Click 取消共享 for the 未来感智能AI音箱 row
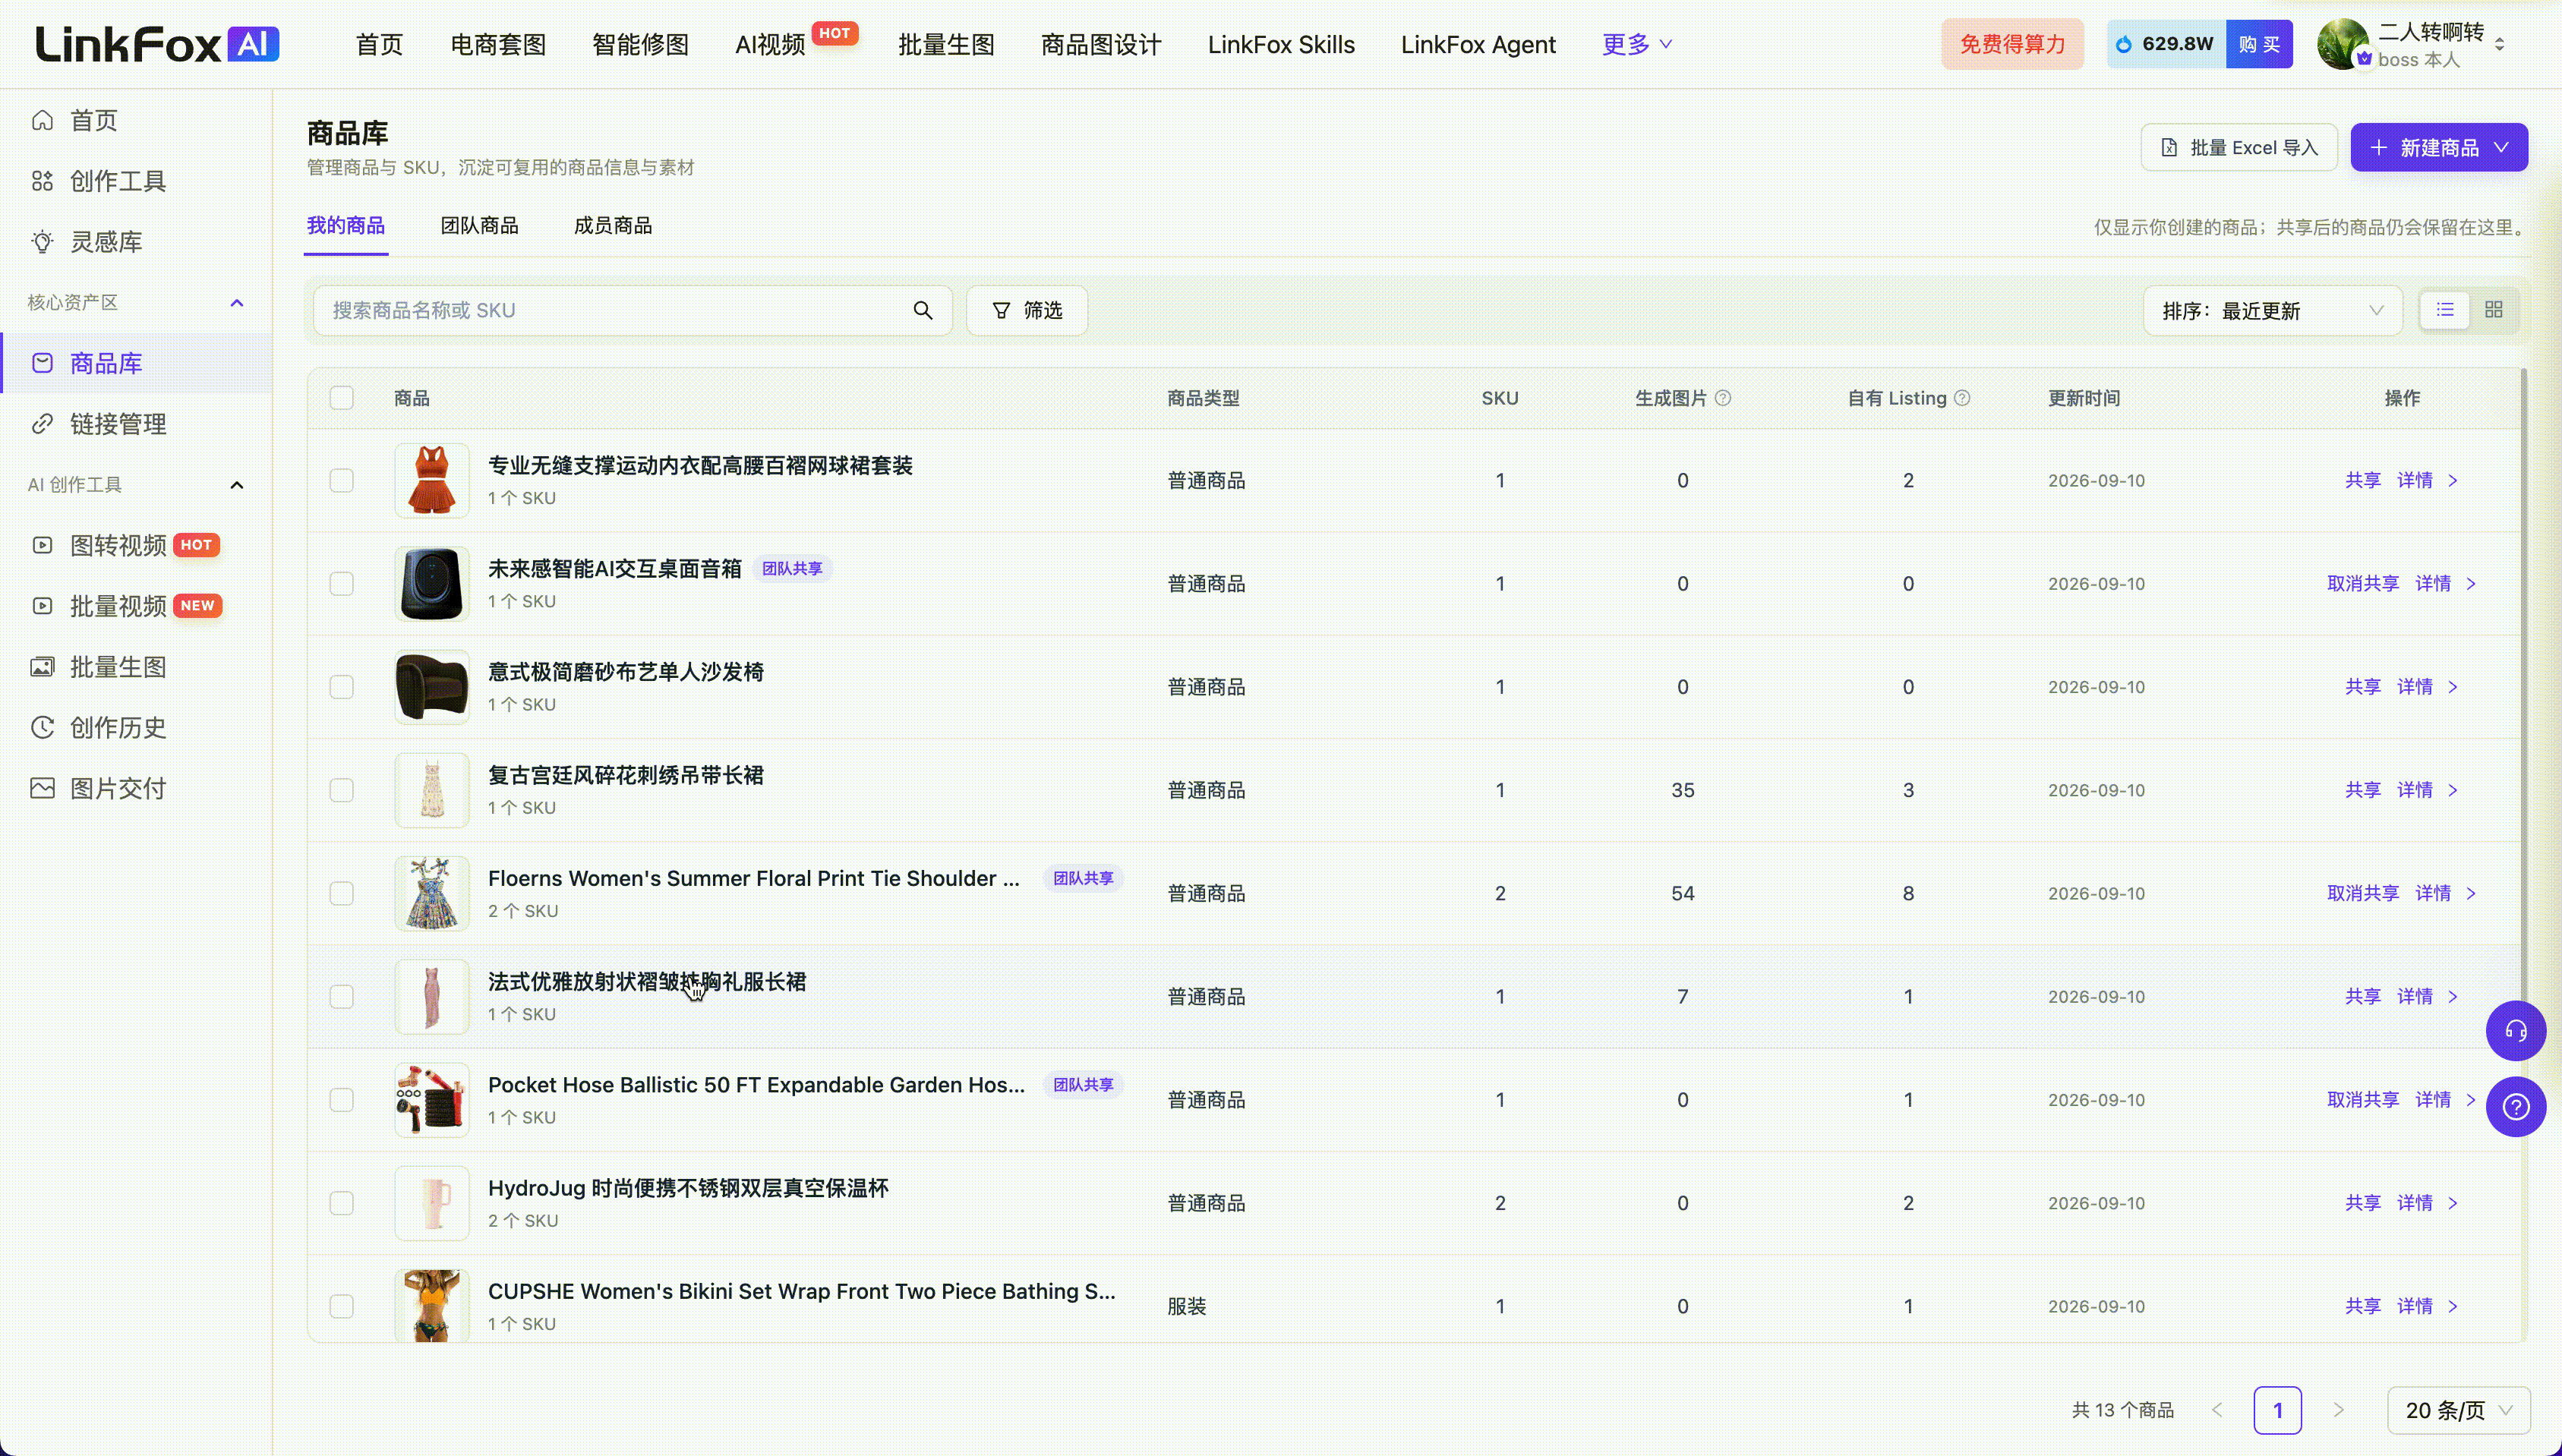The height and width of the screenshot is (1456, 2562). (x=2363, y=584)
